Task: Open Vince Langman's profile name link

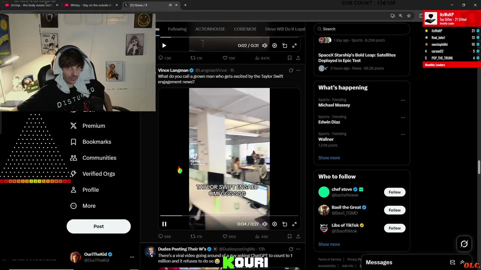Action: [x=173, y=70]
